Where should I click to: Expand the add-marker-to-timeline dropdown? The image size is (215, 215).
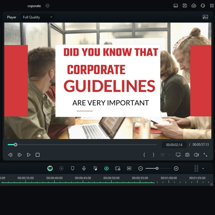(x=169, y=155)
